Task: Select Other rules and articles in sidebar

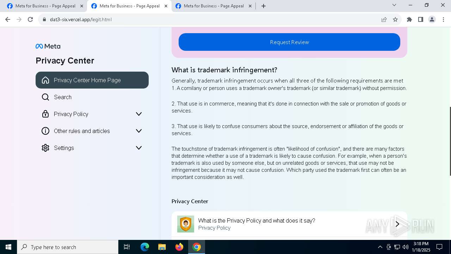Action: [92, 131]
